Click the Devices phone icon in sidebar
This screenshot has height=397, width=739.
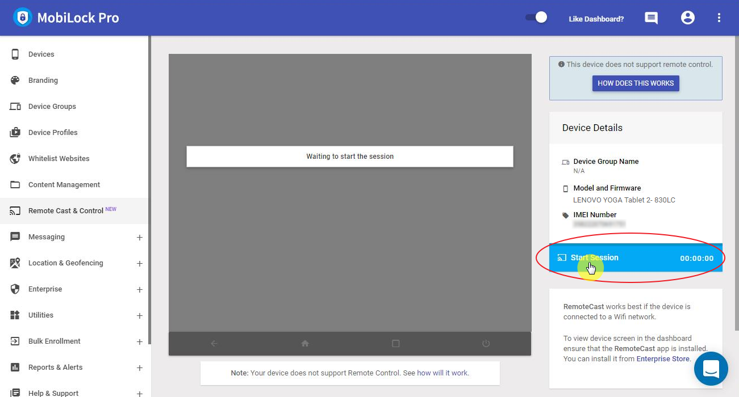point(15,54)
